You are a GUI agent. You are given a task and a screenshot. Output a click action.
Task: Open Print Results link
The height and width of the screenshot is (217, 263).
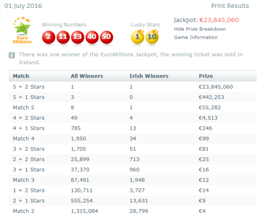tap(230, 6)
